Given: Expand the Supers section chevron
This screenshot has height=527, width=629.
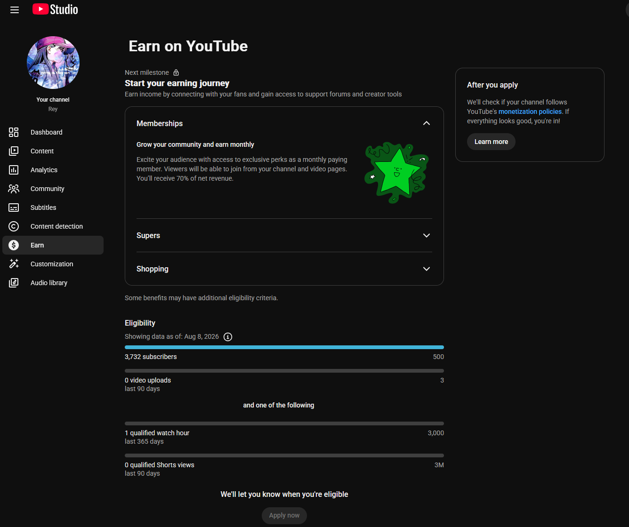Looking at the screenshot, I should (427, 235).
